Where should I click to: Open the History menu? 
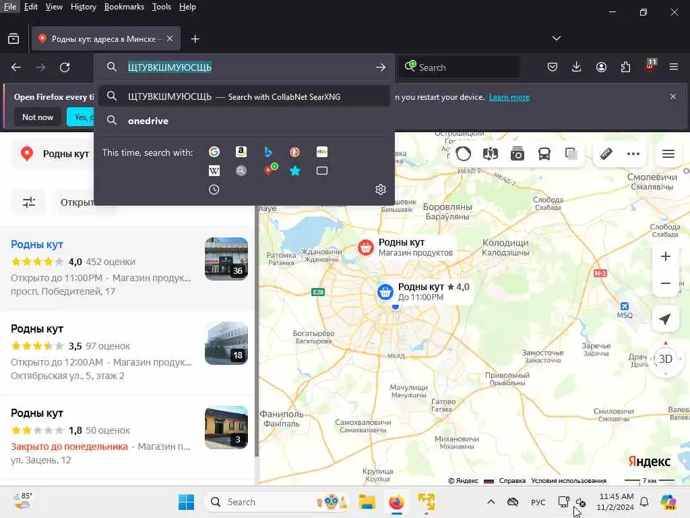pos(83,7)
